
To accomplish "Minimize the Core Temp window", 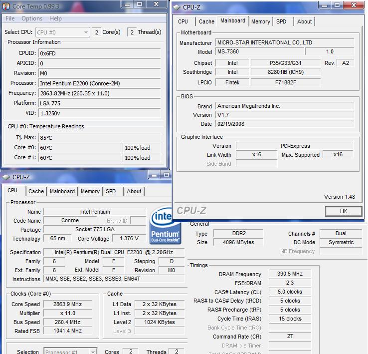I will coord(128,4).
